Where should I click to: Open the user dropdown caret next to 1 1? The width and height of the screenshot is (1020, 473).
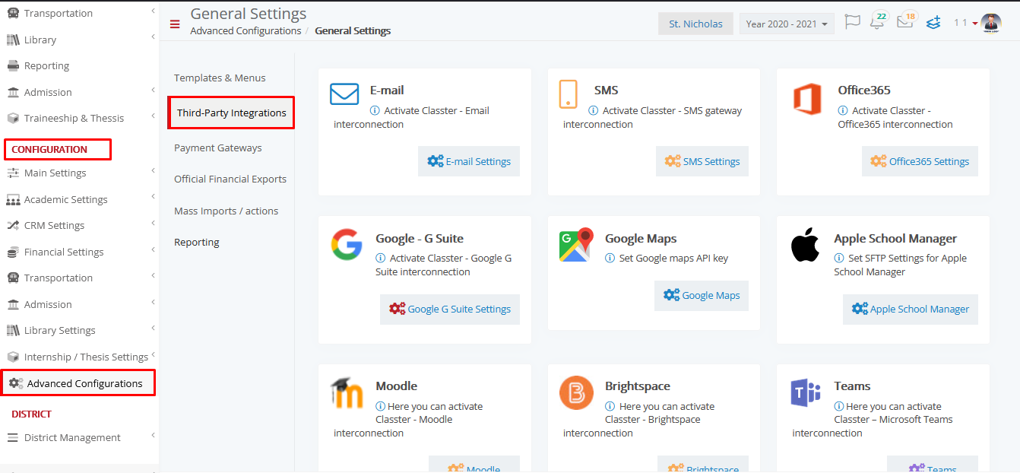pos(975,24)
